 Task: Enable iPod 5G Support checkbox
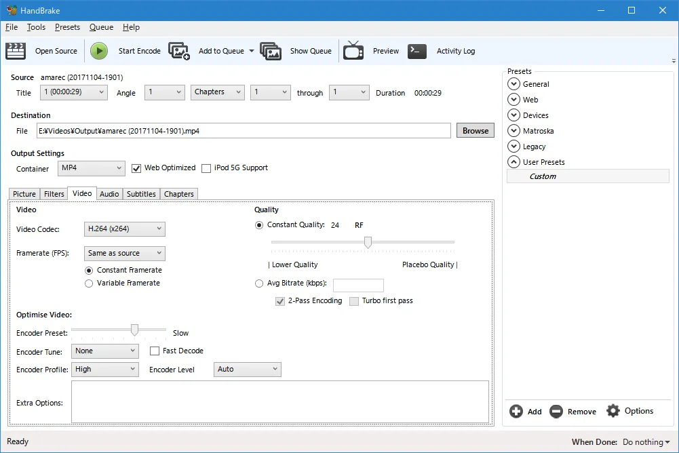pyautogui.click(x=206, y=168)
